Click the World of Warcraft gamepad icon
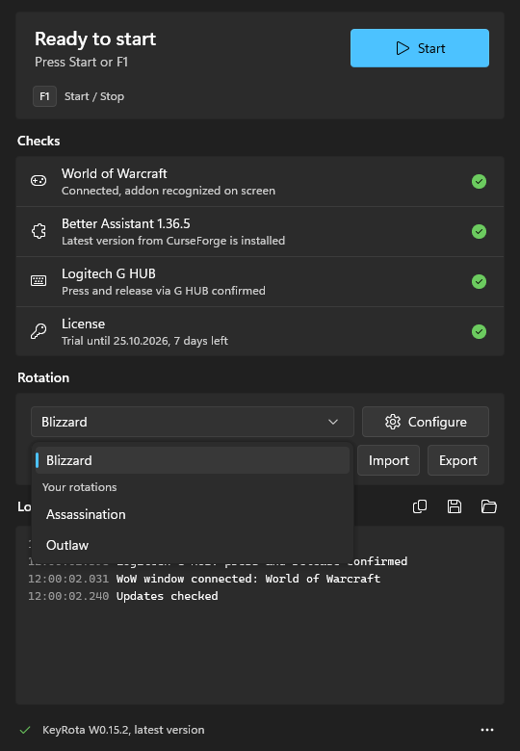Screen dimensions: 520x751 coord(39,181)
